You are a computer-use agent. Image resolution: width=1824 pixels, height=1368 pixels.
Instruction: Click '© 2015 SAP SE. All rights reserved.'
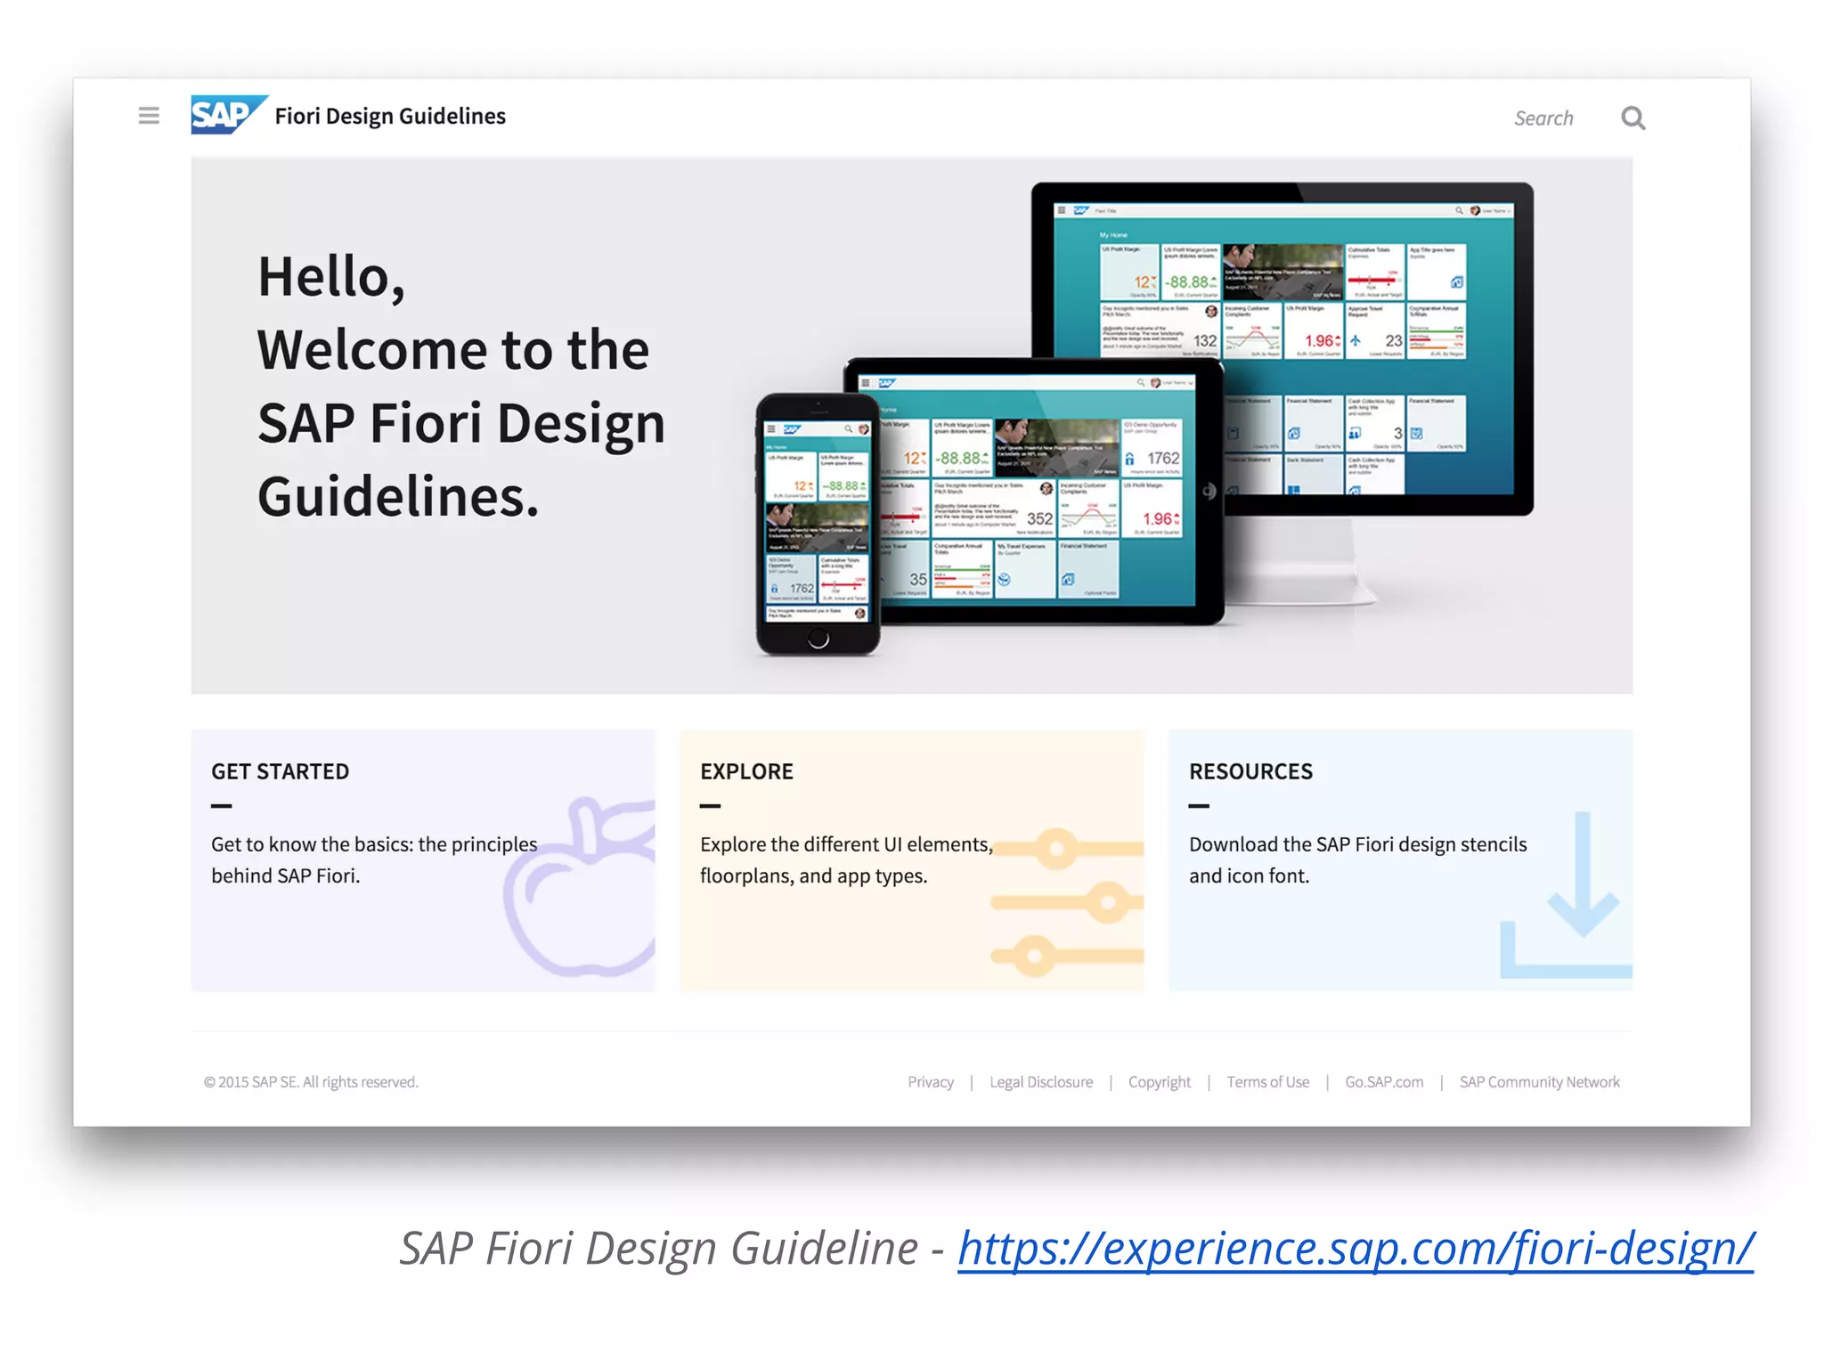[311, 1082]
